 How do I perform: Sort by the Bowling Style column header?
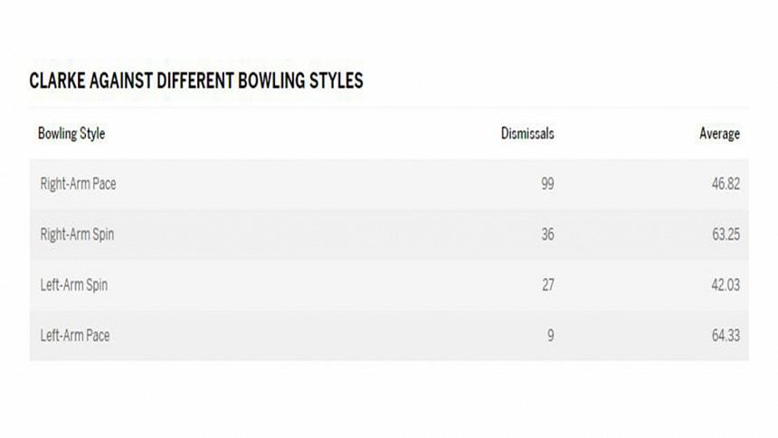point(71,134)
